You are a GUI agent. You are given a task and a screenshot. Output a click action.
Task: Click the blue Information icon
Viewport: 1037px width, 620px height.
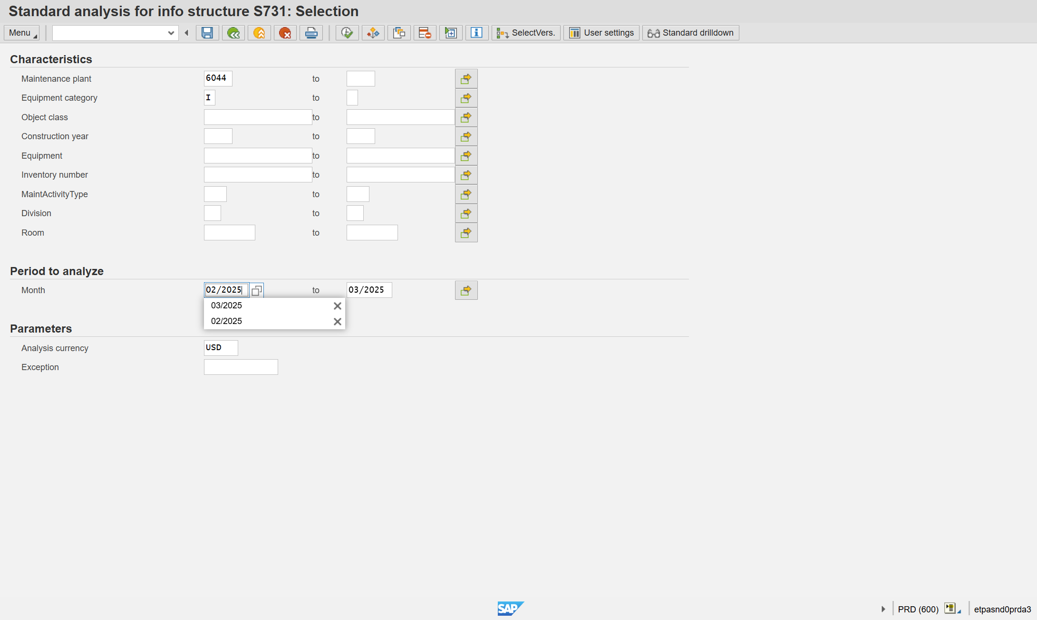(x=477, y=33)
